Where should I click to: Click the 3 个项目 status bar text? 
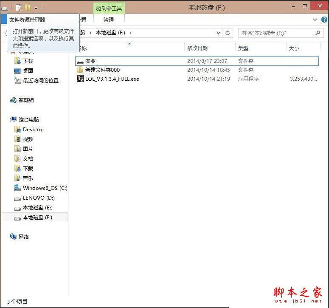coord(17,302)
